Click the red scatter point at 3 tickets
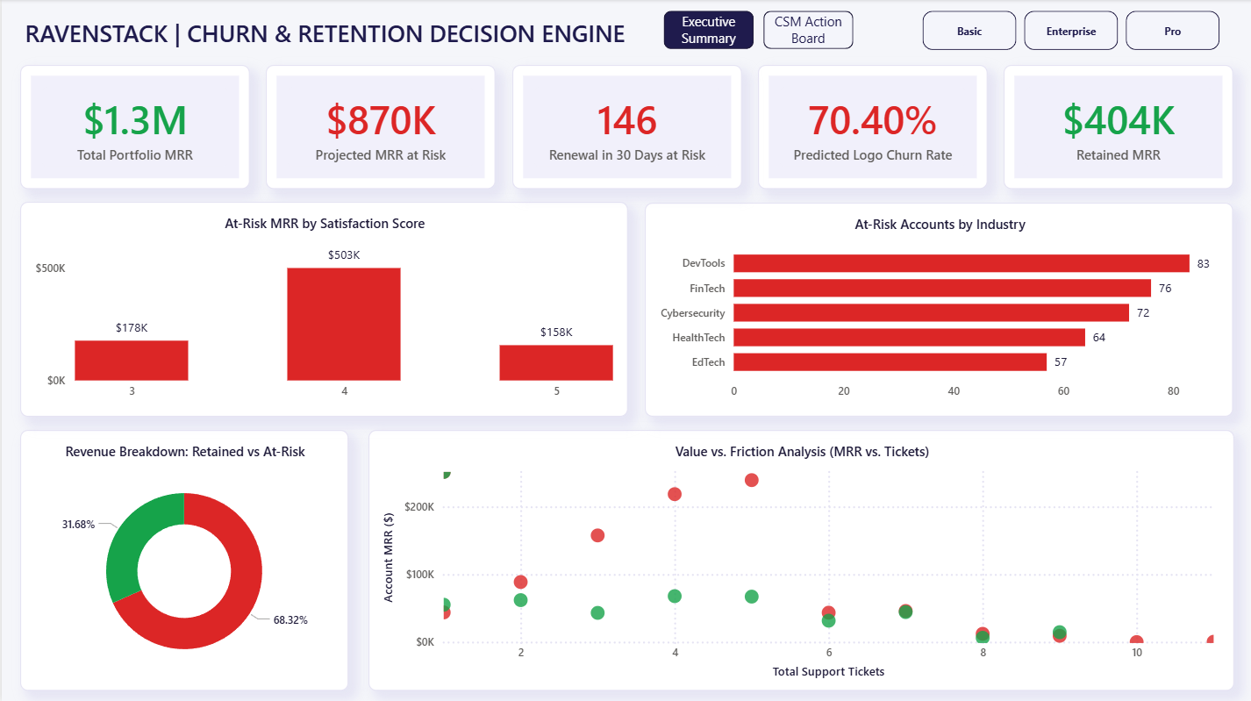 point(597,535)
